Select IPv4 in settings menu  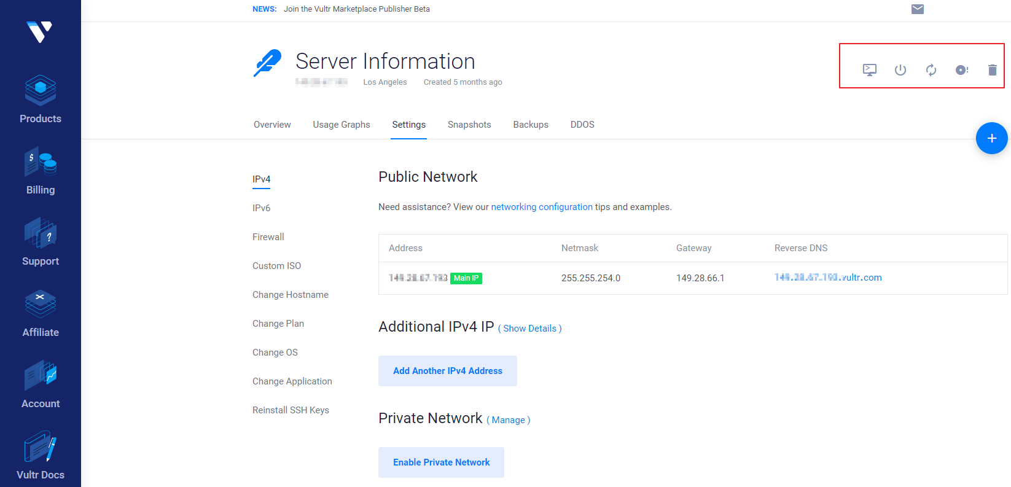[262, 179]
